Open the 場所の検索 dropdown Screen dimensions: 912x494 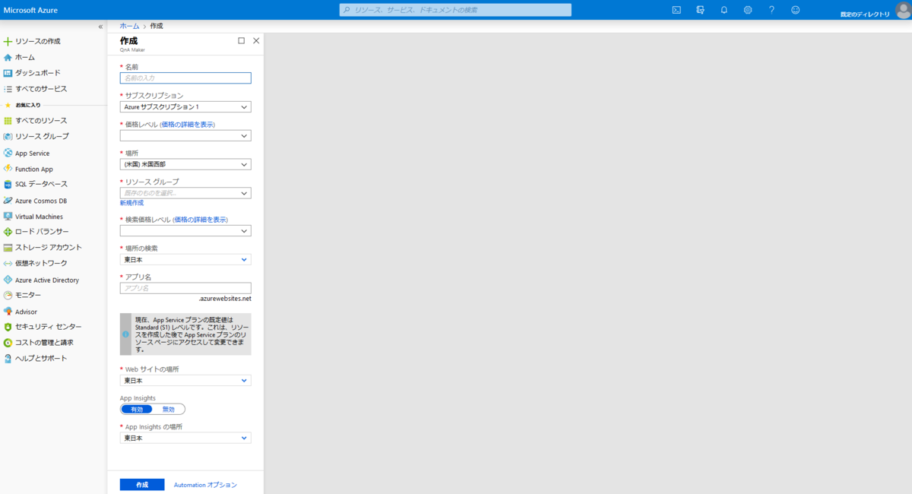coord(185,259)
